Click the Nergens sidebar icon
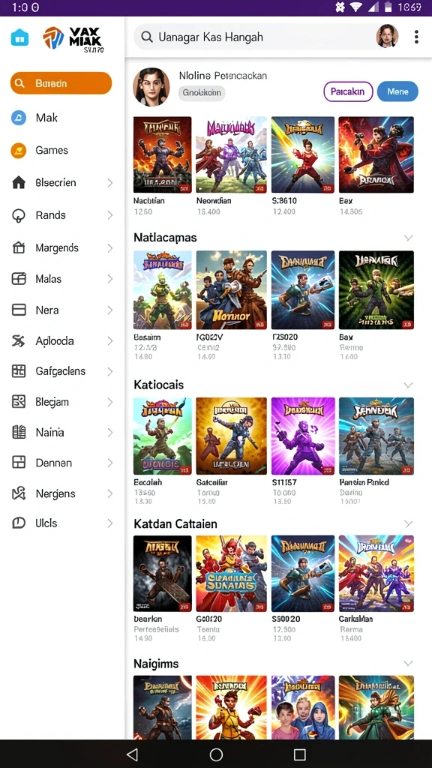Screen dimensions: 432x768 click(x=19, y=493)
